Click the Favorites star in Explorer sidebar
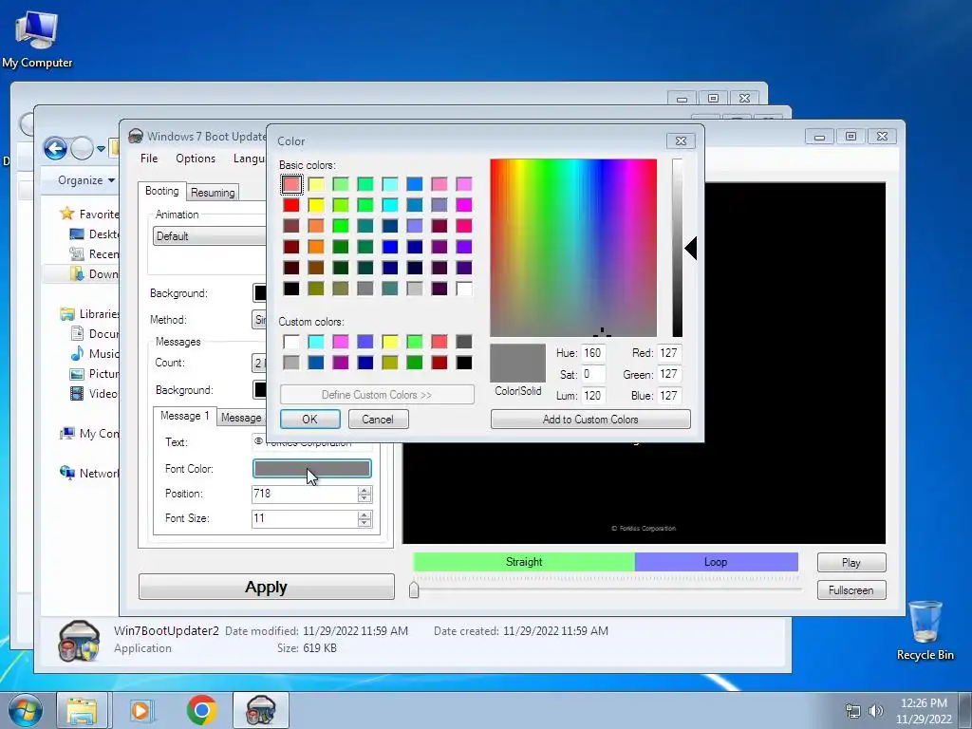 click(x=67, y=214)
